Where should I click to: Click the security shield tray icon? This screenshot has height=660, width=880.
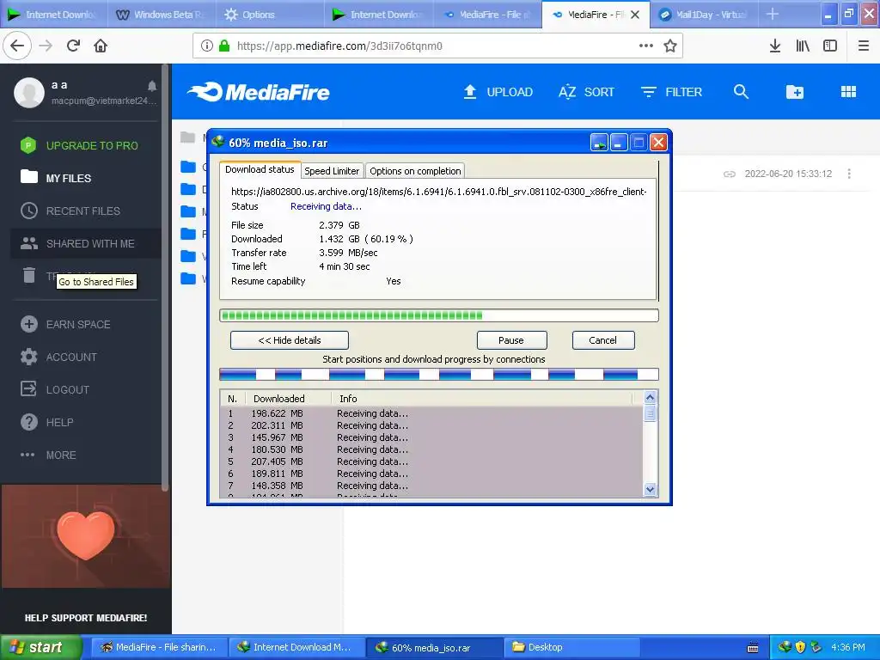pos(800,647)
